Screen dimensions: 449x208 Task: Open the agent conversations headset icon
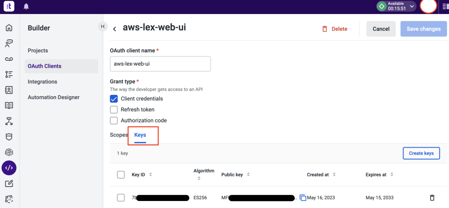pyautogui.click(x=9, y=43)
